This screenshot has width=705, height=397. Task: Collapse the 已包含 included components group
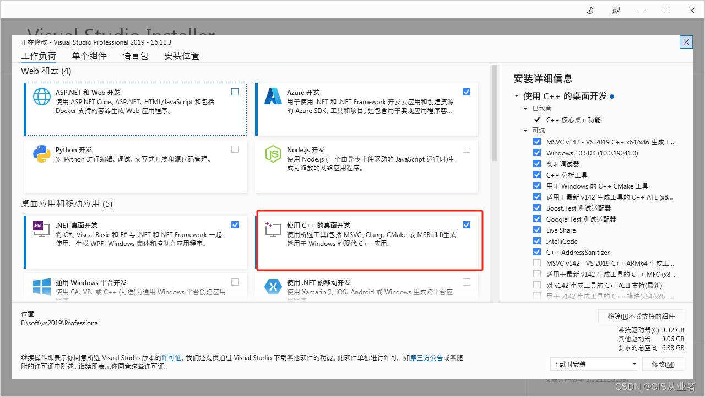(x=526, y=109)
